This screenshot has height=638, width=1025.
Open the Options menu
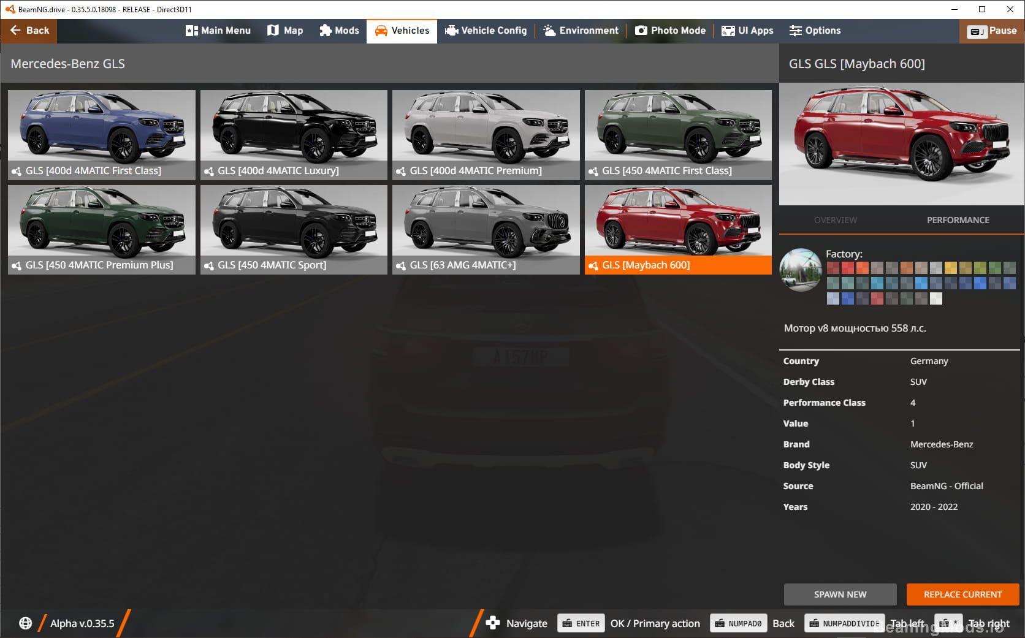coord(815,31)
